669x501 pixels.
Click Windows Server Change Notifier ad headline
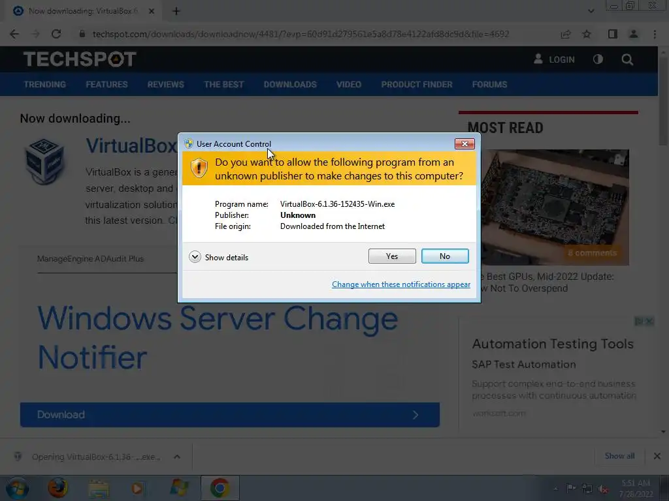(218, 337)
